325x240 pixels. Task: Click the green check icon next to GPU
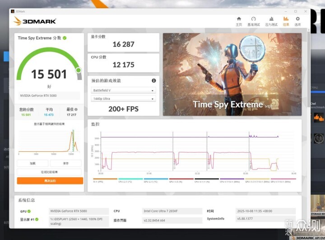[29, 211]
